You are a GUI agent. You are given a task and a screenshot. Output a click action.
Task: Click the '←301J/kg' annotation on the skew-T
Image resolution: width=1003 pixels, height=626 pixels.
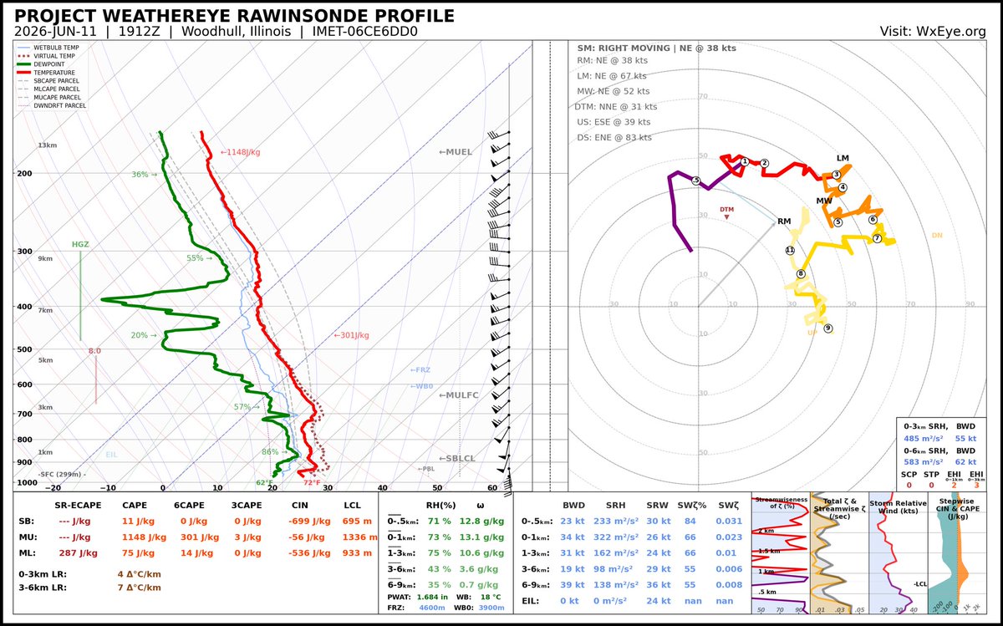(x=351, y=335)
